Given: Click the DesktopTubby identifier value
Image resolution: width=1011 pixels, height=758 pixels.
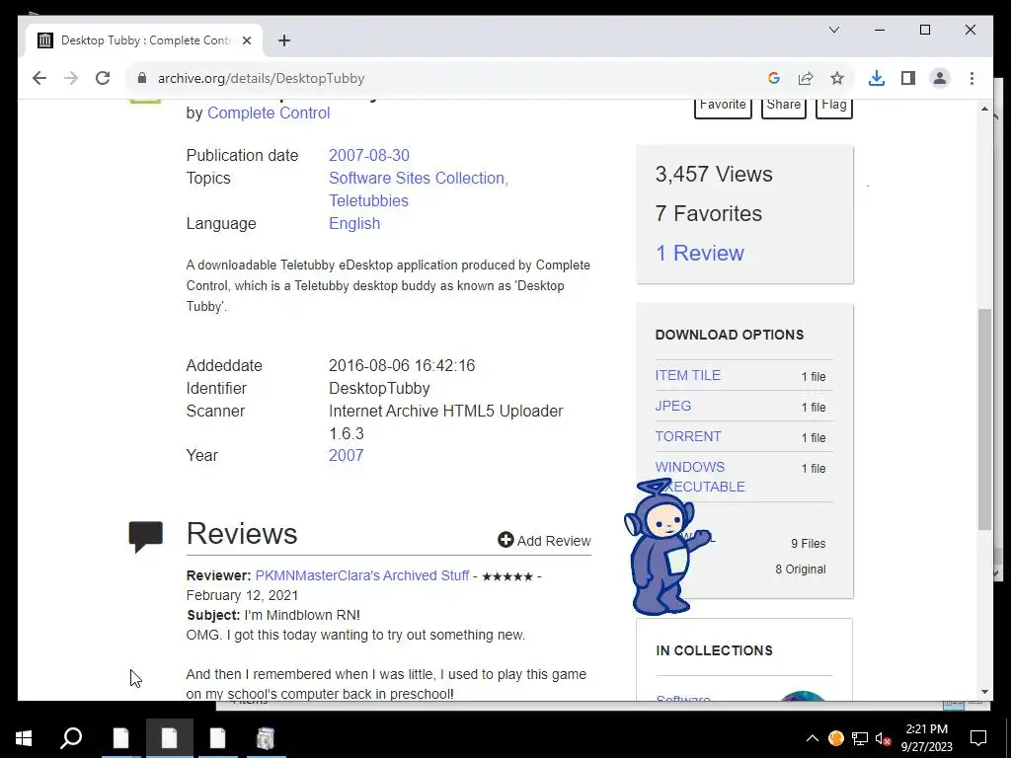Looking at the screenshot, I should click(379, 388).
